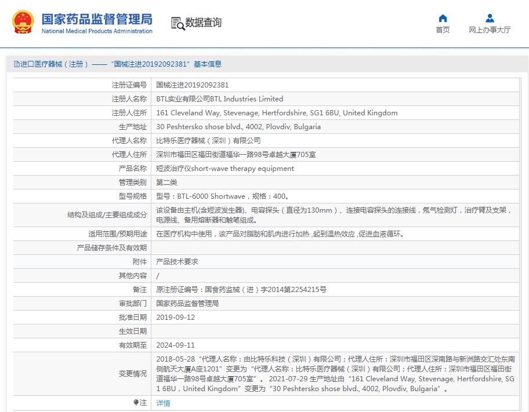Click the 注册人住所 value 161 Cleveland Way address
The height and width of the screenshot is (412, 529).
tap(277, 113)
